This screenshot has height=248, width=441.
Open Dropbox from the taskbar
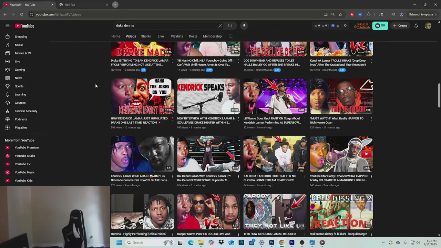[221, 242]
